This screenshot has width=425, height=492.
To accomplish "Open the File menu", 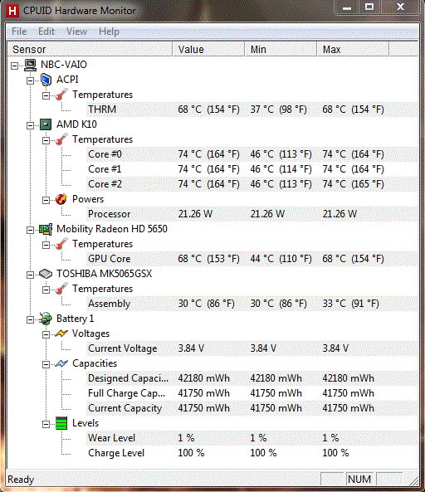I will click(19, 32).
